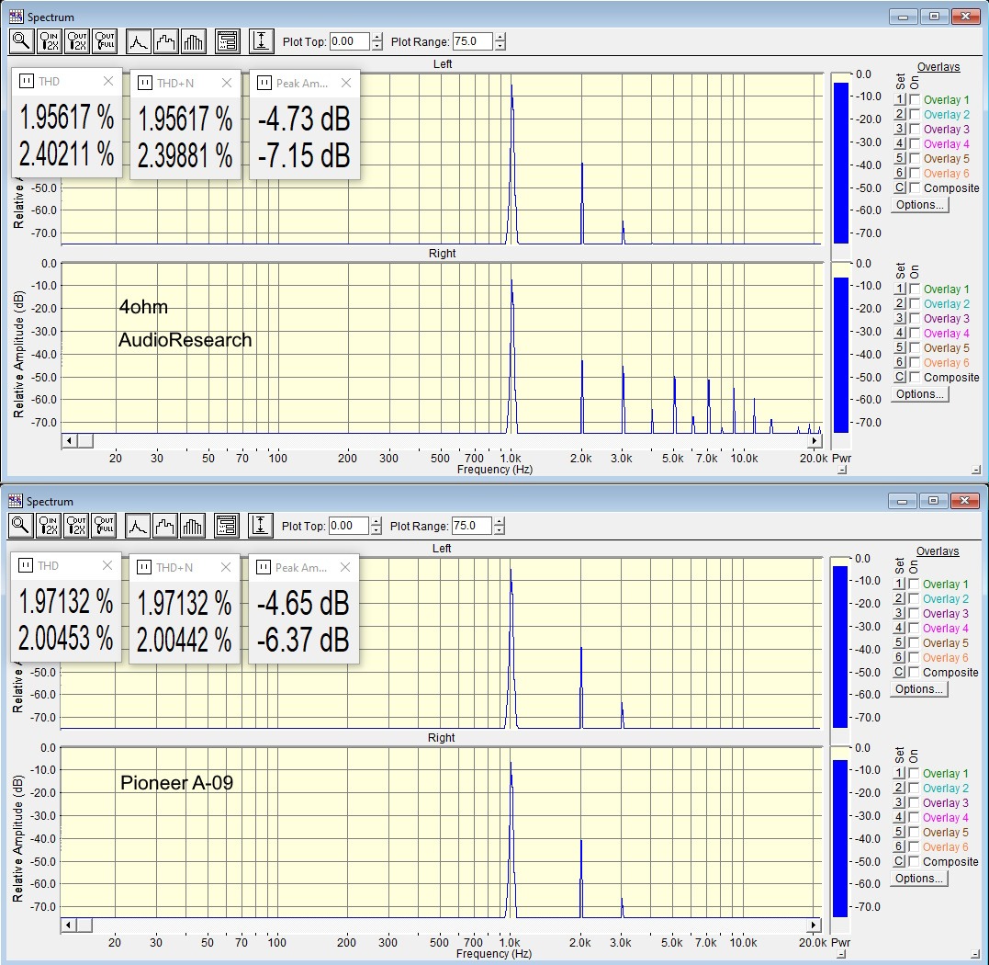Select bar plot style in bottom Spectrum window
Image resolution: width=989 pixels, height=965 pixels.
click(x=192, y=526)
